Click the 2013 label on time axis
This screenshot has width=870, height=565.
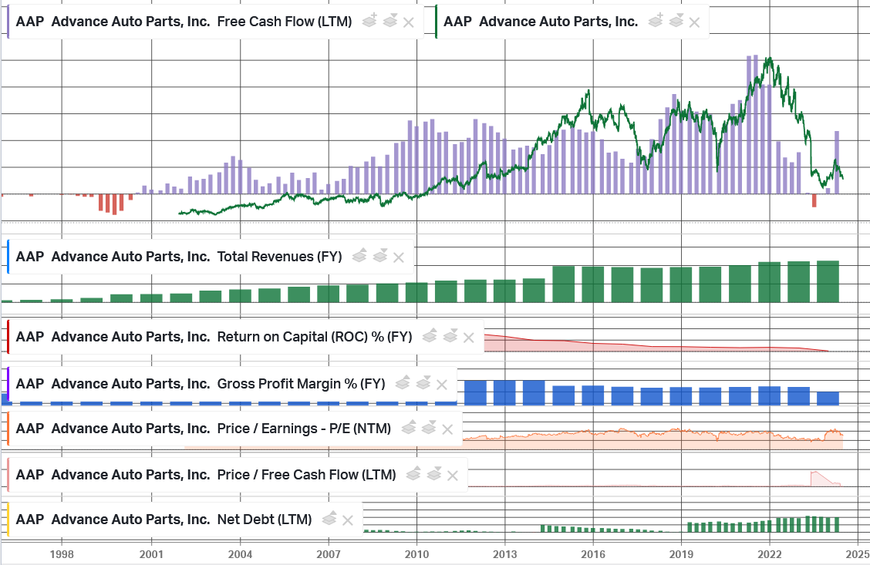tap(504, 554)
